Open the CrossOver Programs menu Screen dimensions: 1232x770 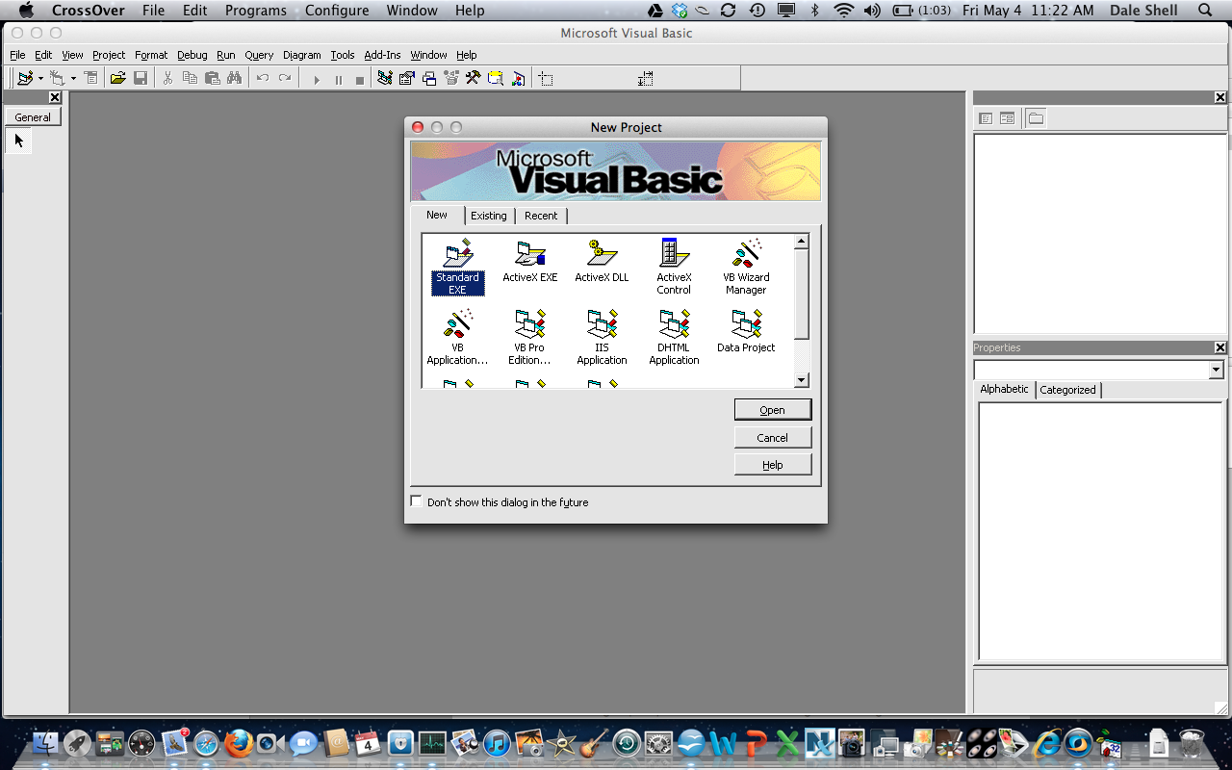coord(255,11)
